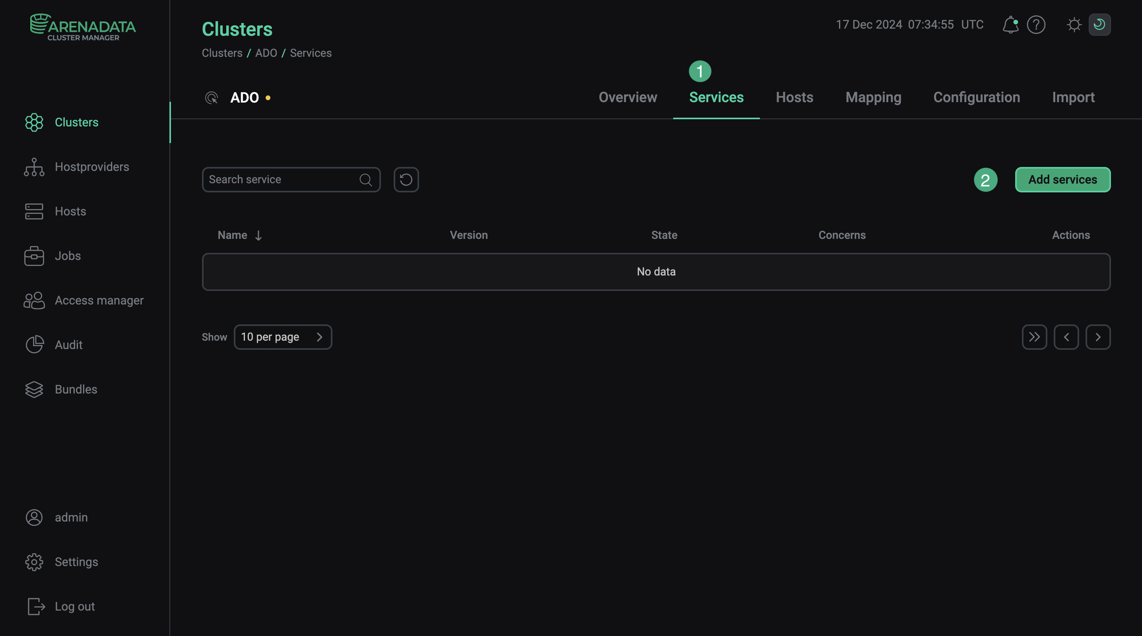
Task: Click the refresh icon next to search
Action: pyautogui.click(x=406, y=180)
